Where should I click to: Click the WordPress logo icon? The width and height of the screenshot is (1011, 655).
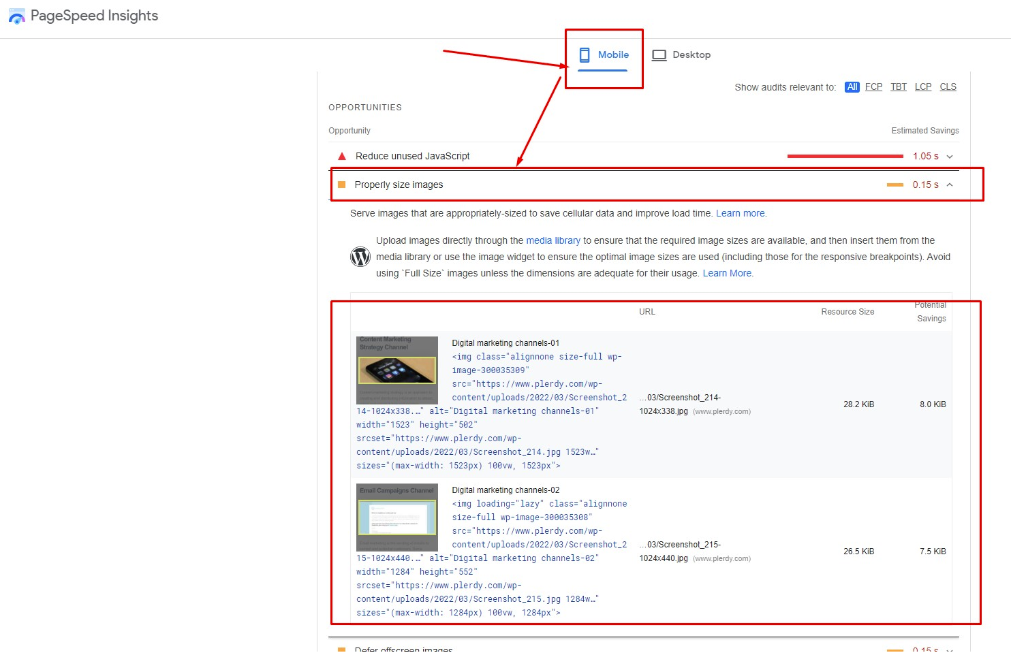tap(360, 257)
